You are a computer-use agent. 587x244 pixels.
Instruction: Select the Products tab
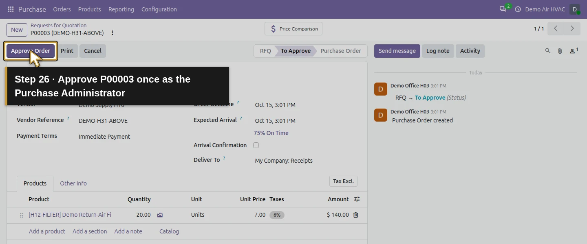point(35,183)
